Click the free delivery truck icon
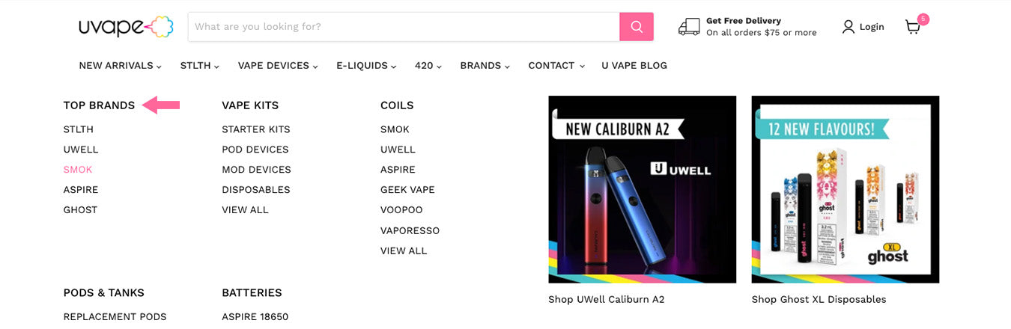 [x=688, y=27]
